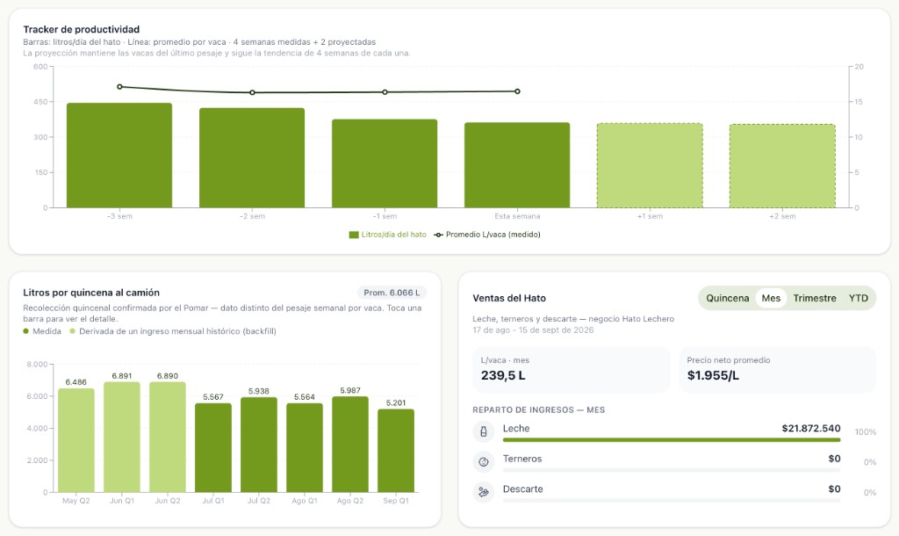
Task: Click the light green backfill legend dot
Action: coord(72,331)
